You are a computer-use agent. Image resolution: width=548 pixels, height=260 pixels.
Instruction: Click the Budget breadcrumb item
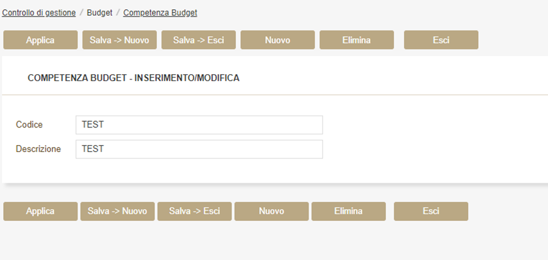point(99,13)
